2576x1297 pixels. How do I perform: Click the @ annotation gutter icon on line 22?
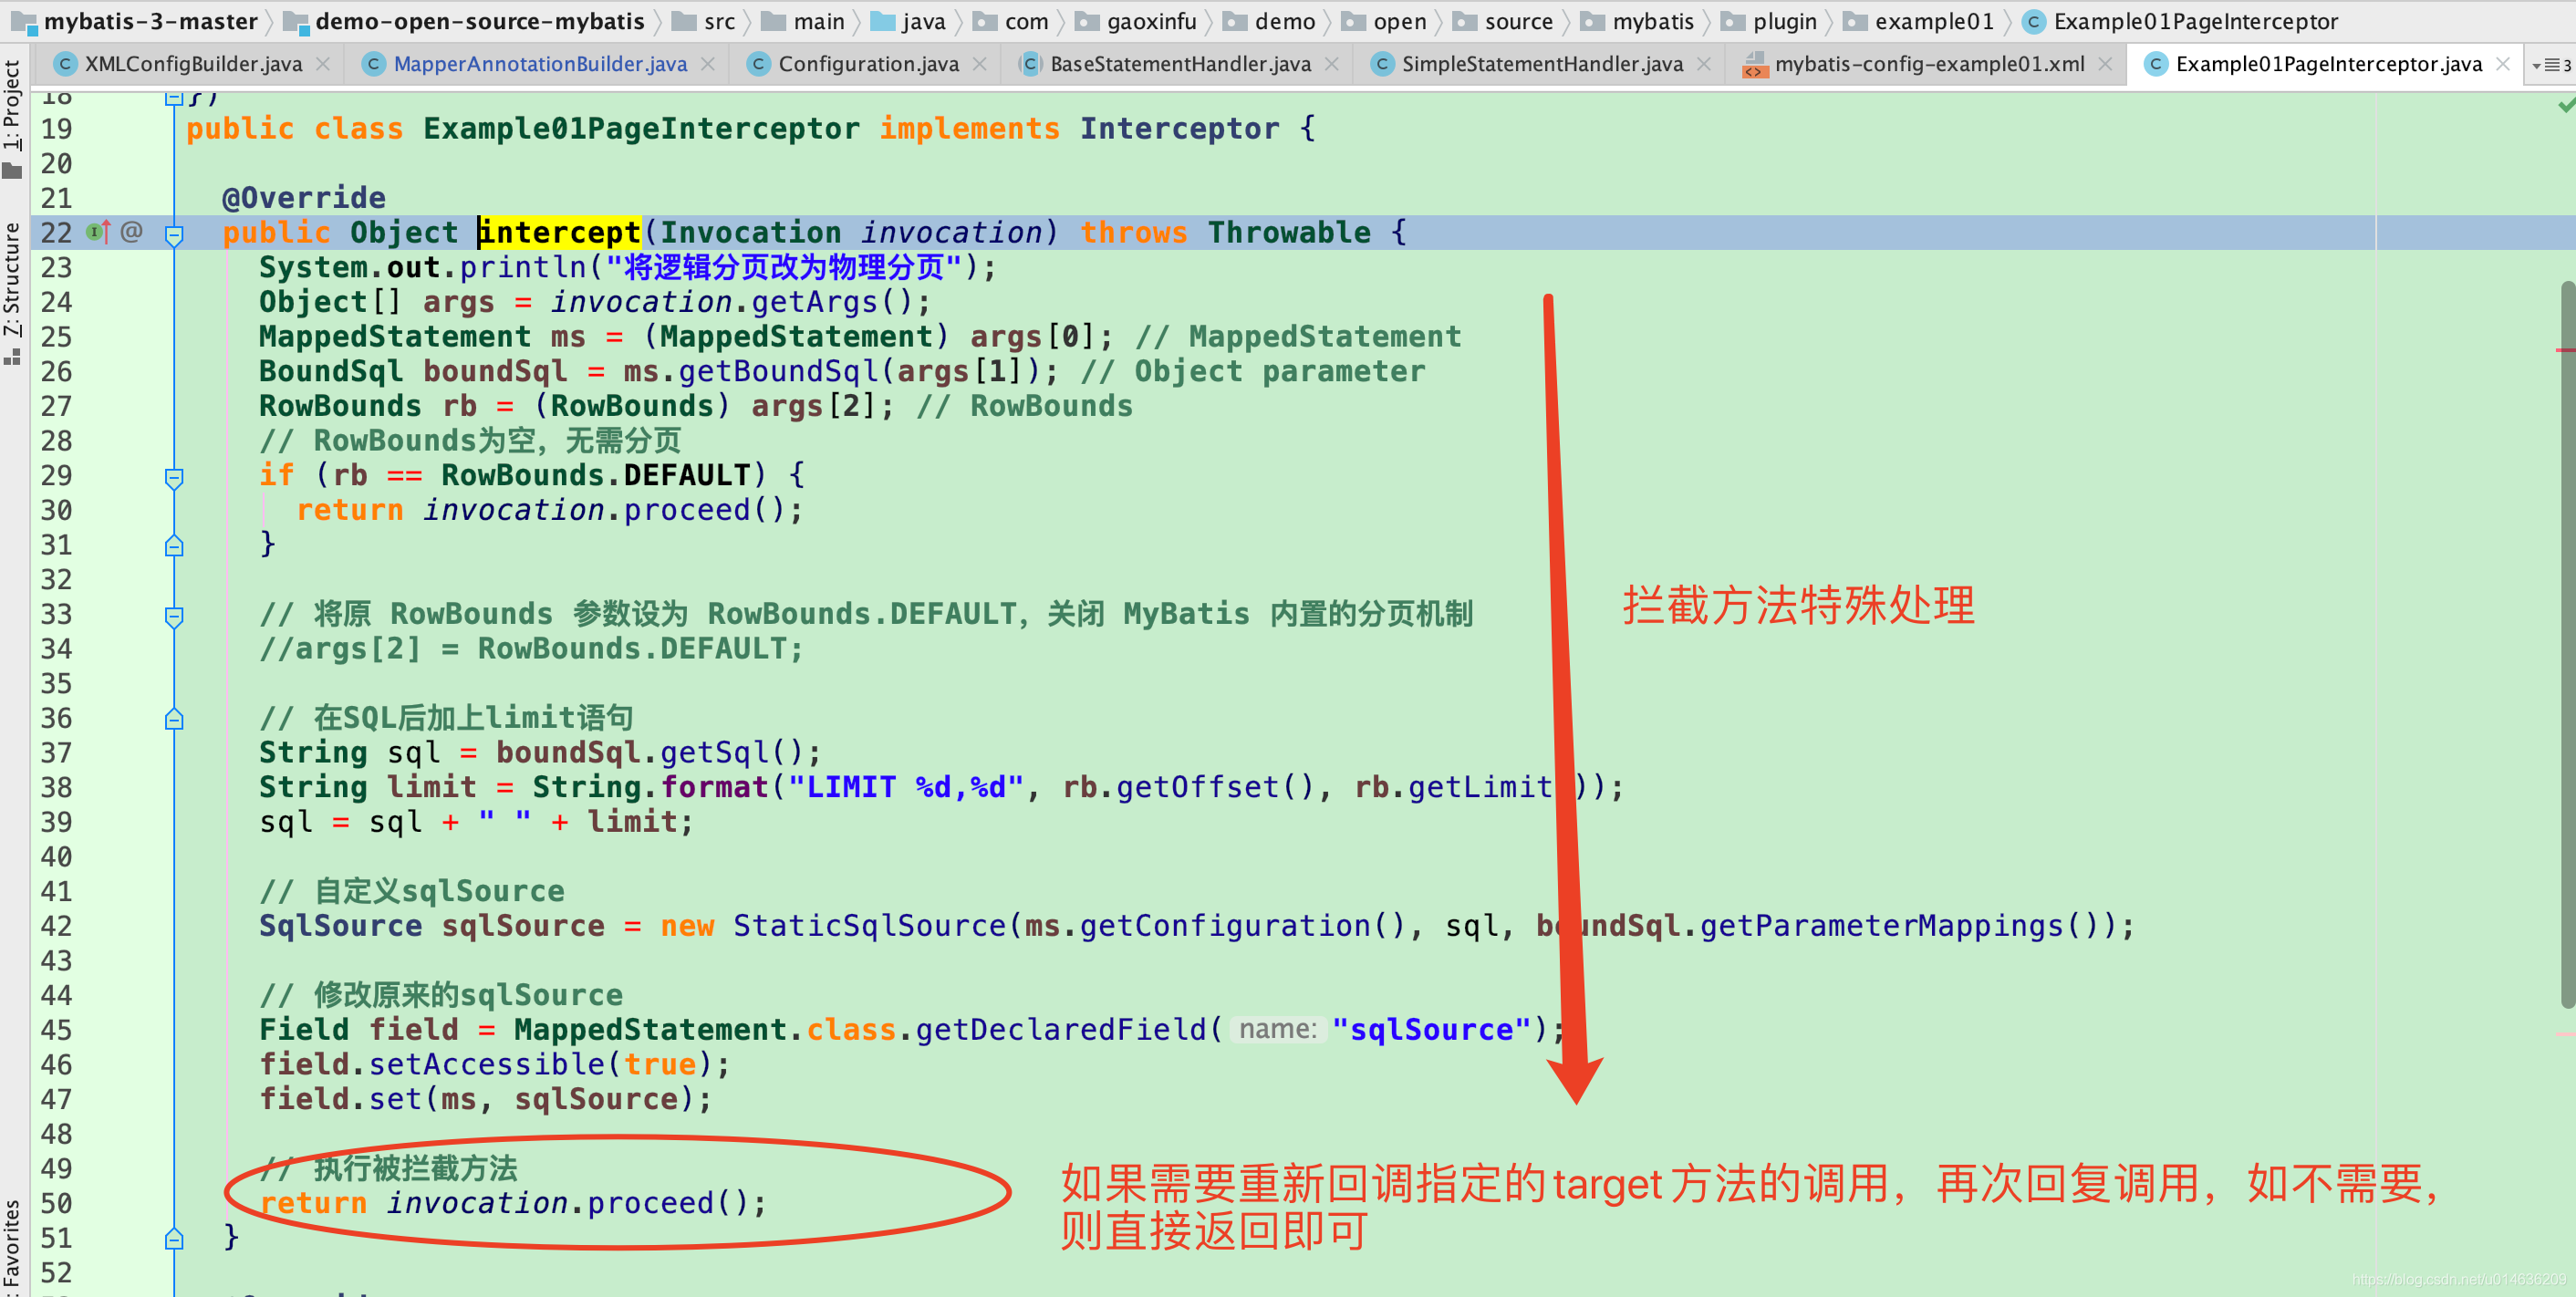point(131,232)
